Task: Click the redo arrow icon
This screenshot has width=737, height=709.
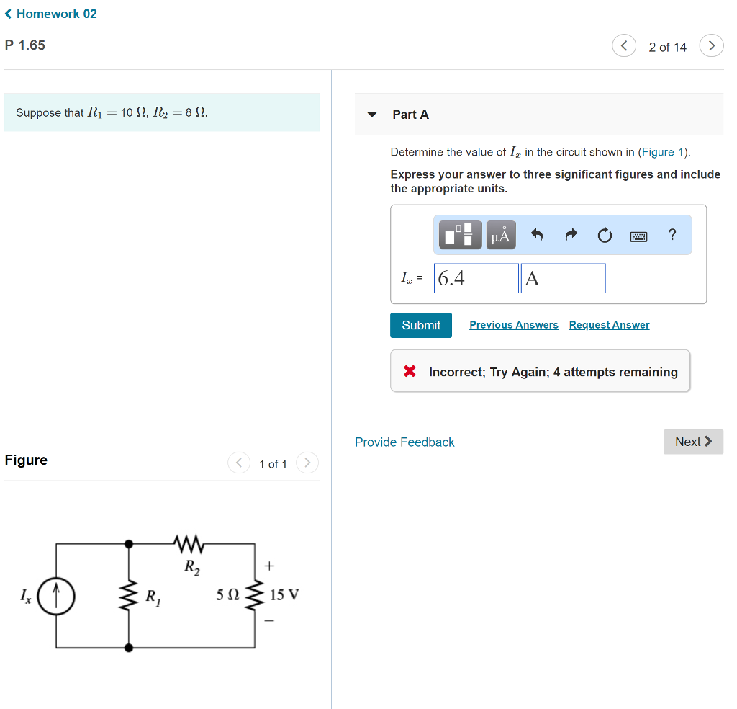Action: coord(571,234)
